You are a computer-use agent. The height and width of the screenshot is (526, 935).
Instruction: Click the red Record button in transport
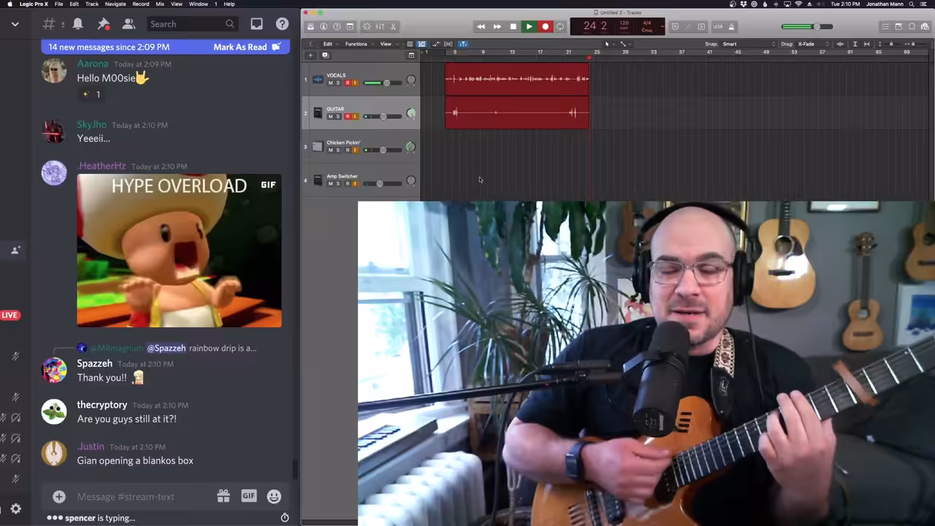click(x=546, y=26)
